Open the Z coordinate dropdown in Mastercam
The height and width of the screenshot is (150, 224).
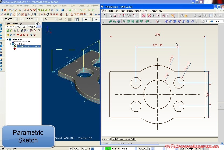coord(56,19)
